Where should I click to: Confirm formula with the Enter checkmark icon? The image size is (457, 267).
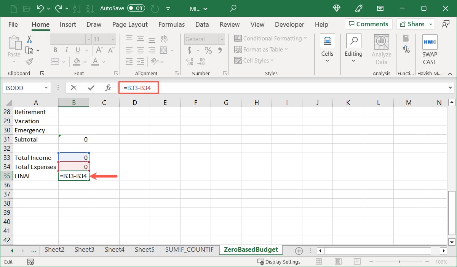click(x=91, y=88)
